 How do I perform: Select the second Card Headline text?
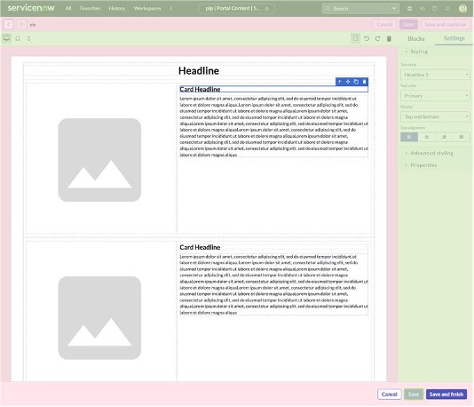200,247
